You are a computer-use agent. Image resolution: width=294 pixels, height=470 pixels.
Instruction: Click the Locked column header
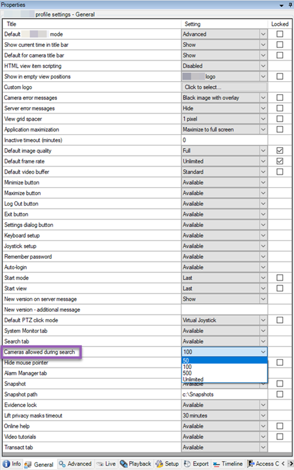coord(280,24)
